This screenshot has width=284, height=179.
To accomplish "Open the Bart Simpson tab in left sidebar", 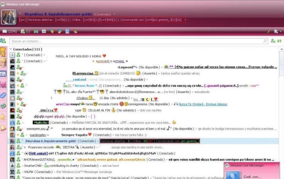I will click(x=3, y=52).
